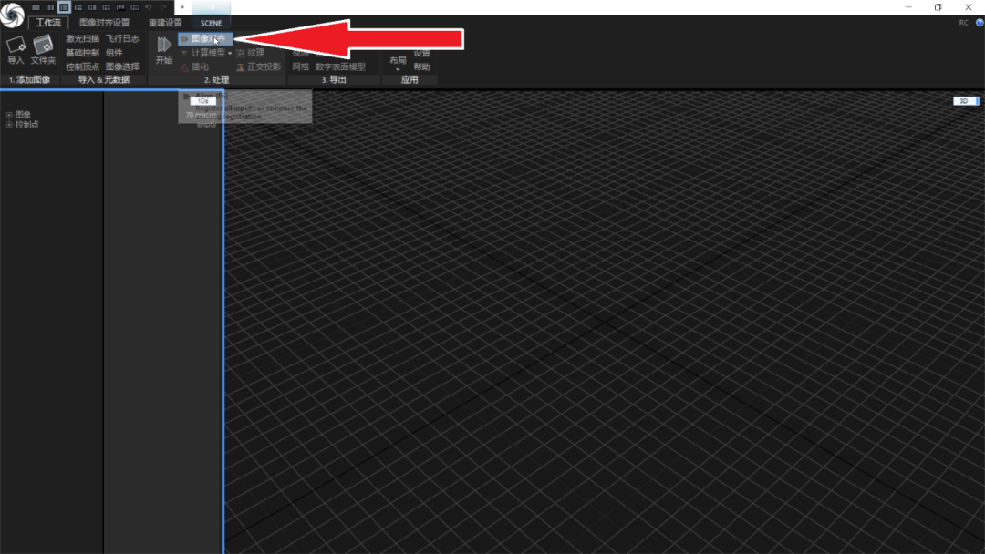Click the 数字表面模型 export button

(x=340, y=67)
